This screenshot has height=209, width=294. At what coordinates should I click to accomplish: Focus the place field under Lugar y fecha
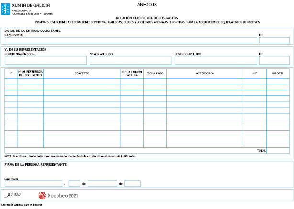pos(33,183)
